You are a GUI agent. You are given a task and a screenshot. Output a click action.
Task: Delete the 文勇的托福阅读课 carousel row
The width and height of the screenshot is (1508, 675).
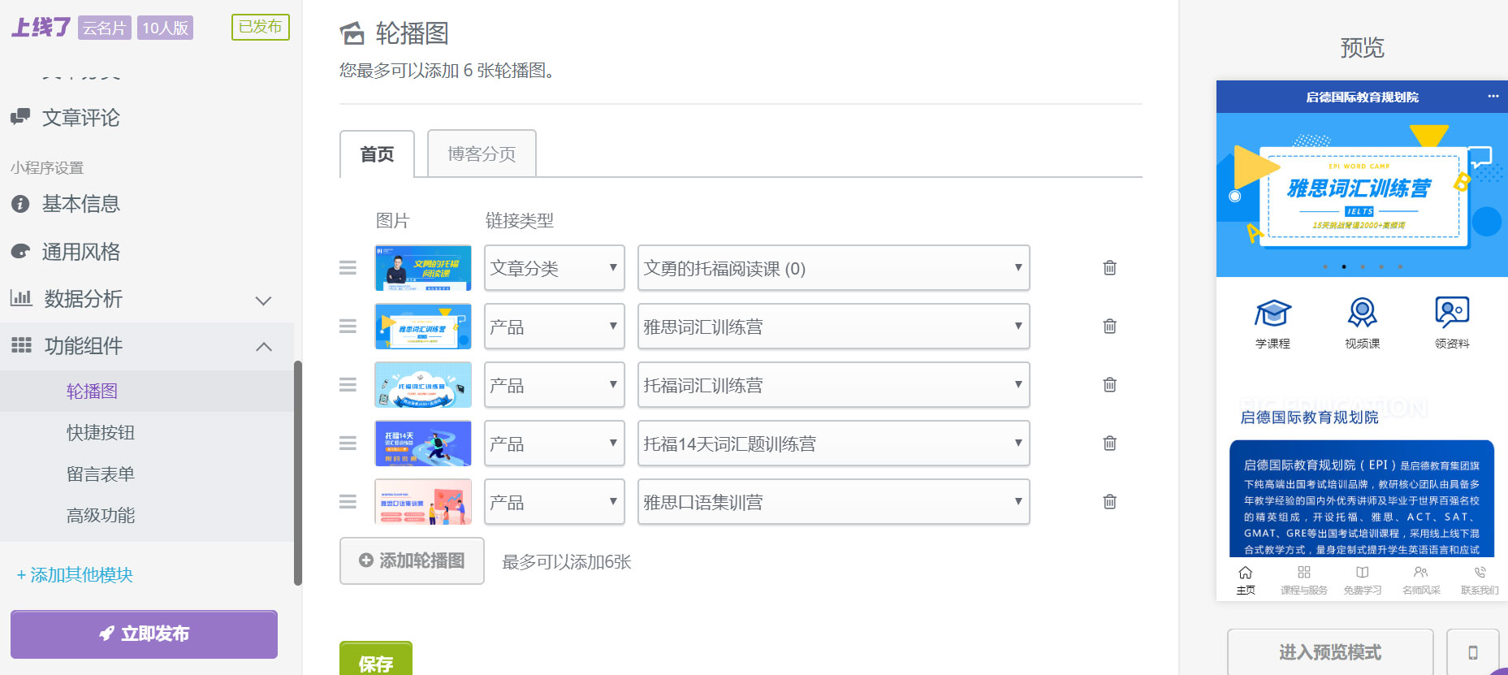point(1109,267)
